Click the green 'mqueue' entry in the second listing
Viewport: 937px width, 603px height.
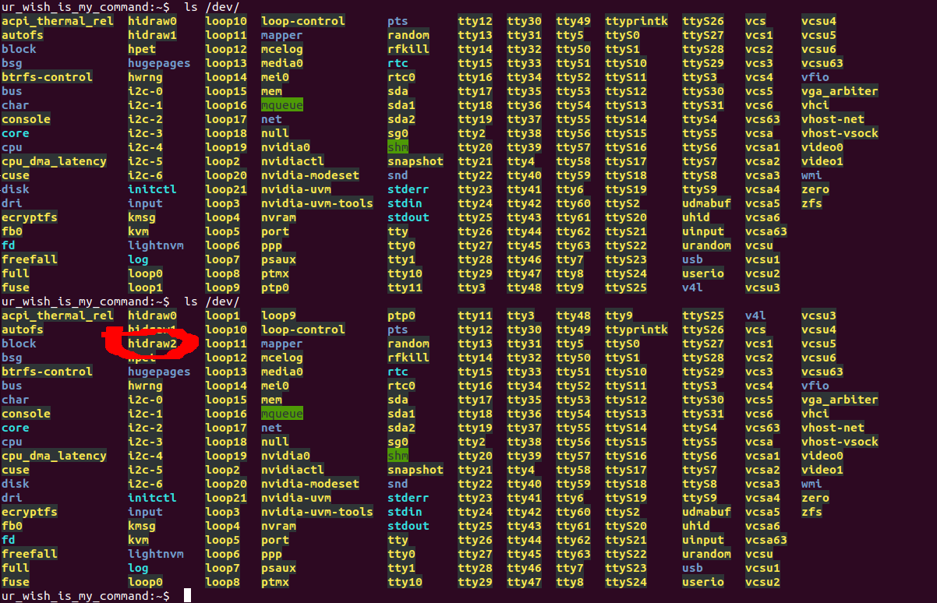click(282, 414)
